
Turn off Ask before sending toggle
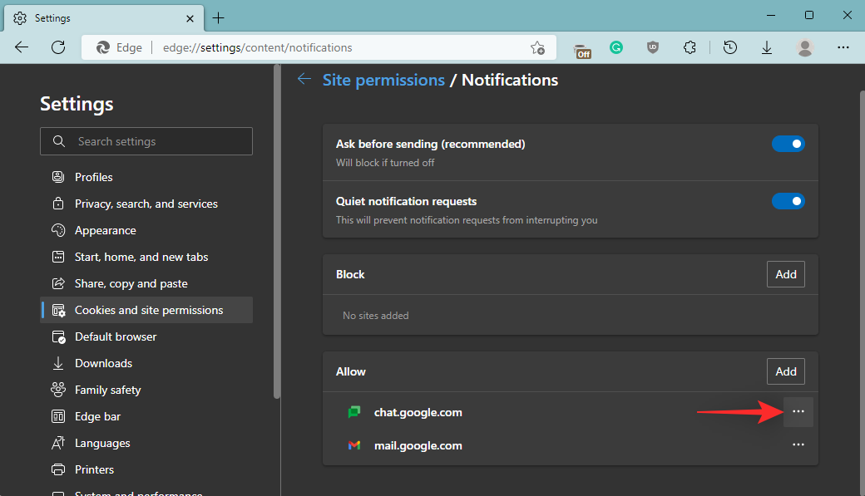point(788,144)
